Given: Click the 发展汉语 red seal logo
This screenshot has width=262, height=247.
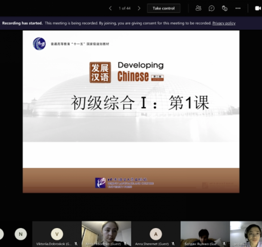Looking at the screenshot, I should point(100,72).
